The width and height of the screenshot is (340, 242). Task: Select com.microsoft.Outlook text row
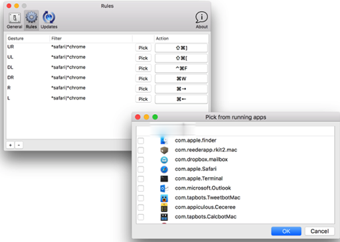(x=203, y=188)
